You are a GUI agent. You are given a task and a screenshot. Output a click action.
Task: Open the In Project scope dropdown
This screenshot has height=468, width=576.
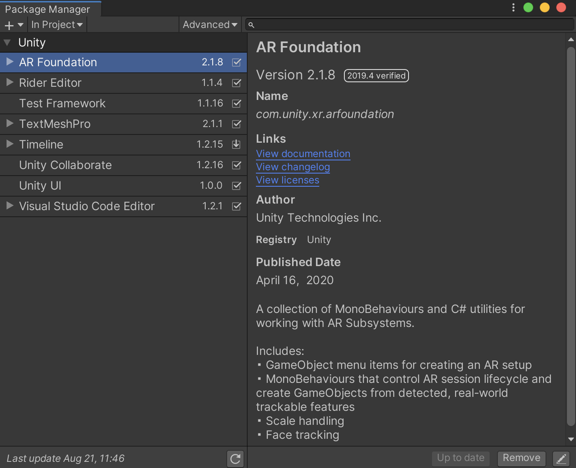[x=57, y=25]
